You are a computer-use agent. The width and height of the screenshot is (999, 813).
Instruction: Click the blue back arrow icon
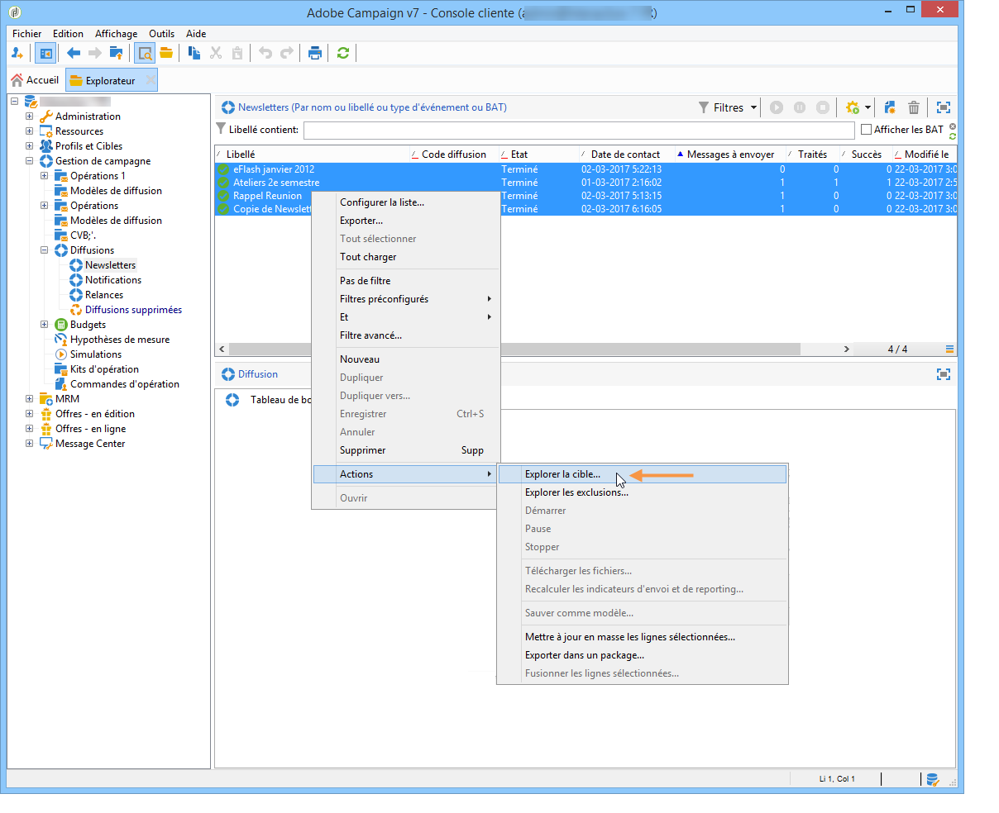click(x=74, y=53)
